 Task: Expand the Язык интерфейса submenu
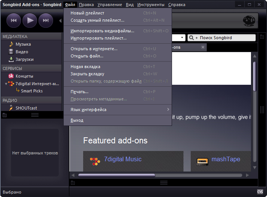tap(117, 110)
